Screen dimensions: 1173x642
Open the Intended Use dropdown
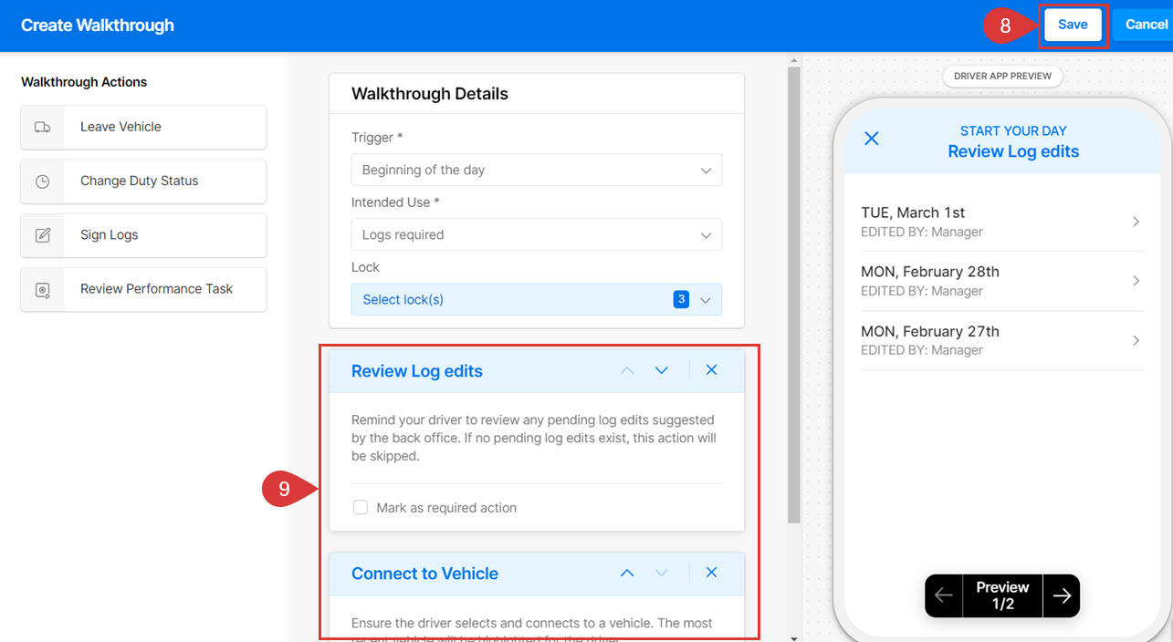tap(537, 234)
